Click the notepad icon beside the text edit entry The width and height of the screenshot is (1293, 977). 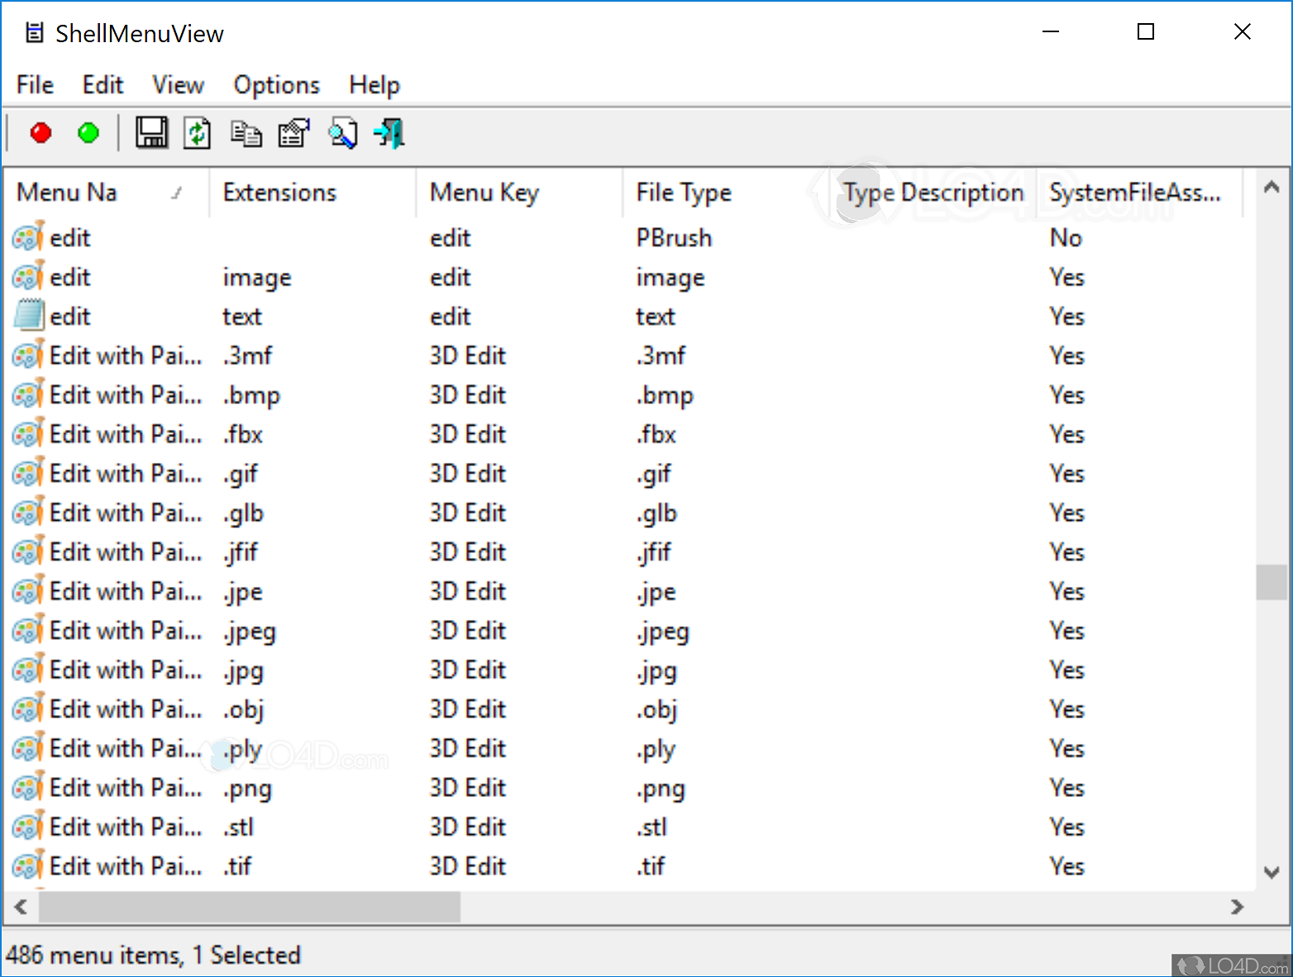pyautogui.click(x=27, y=315)
